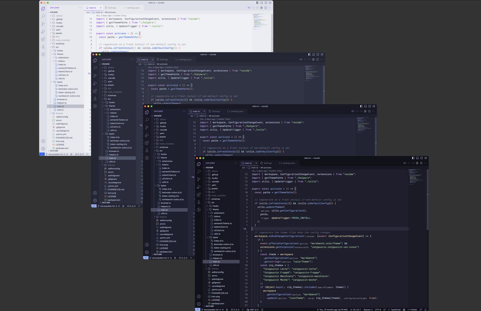Split editor right in frontmost window
The height and width of the screenshot is (311, 481).
pos(421,163)
